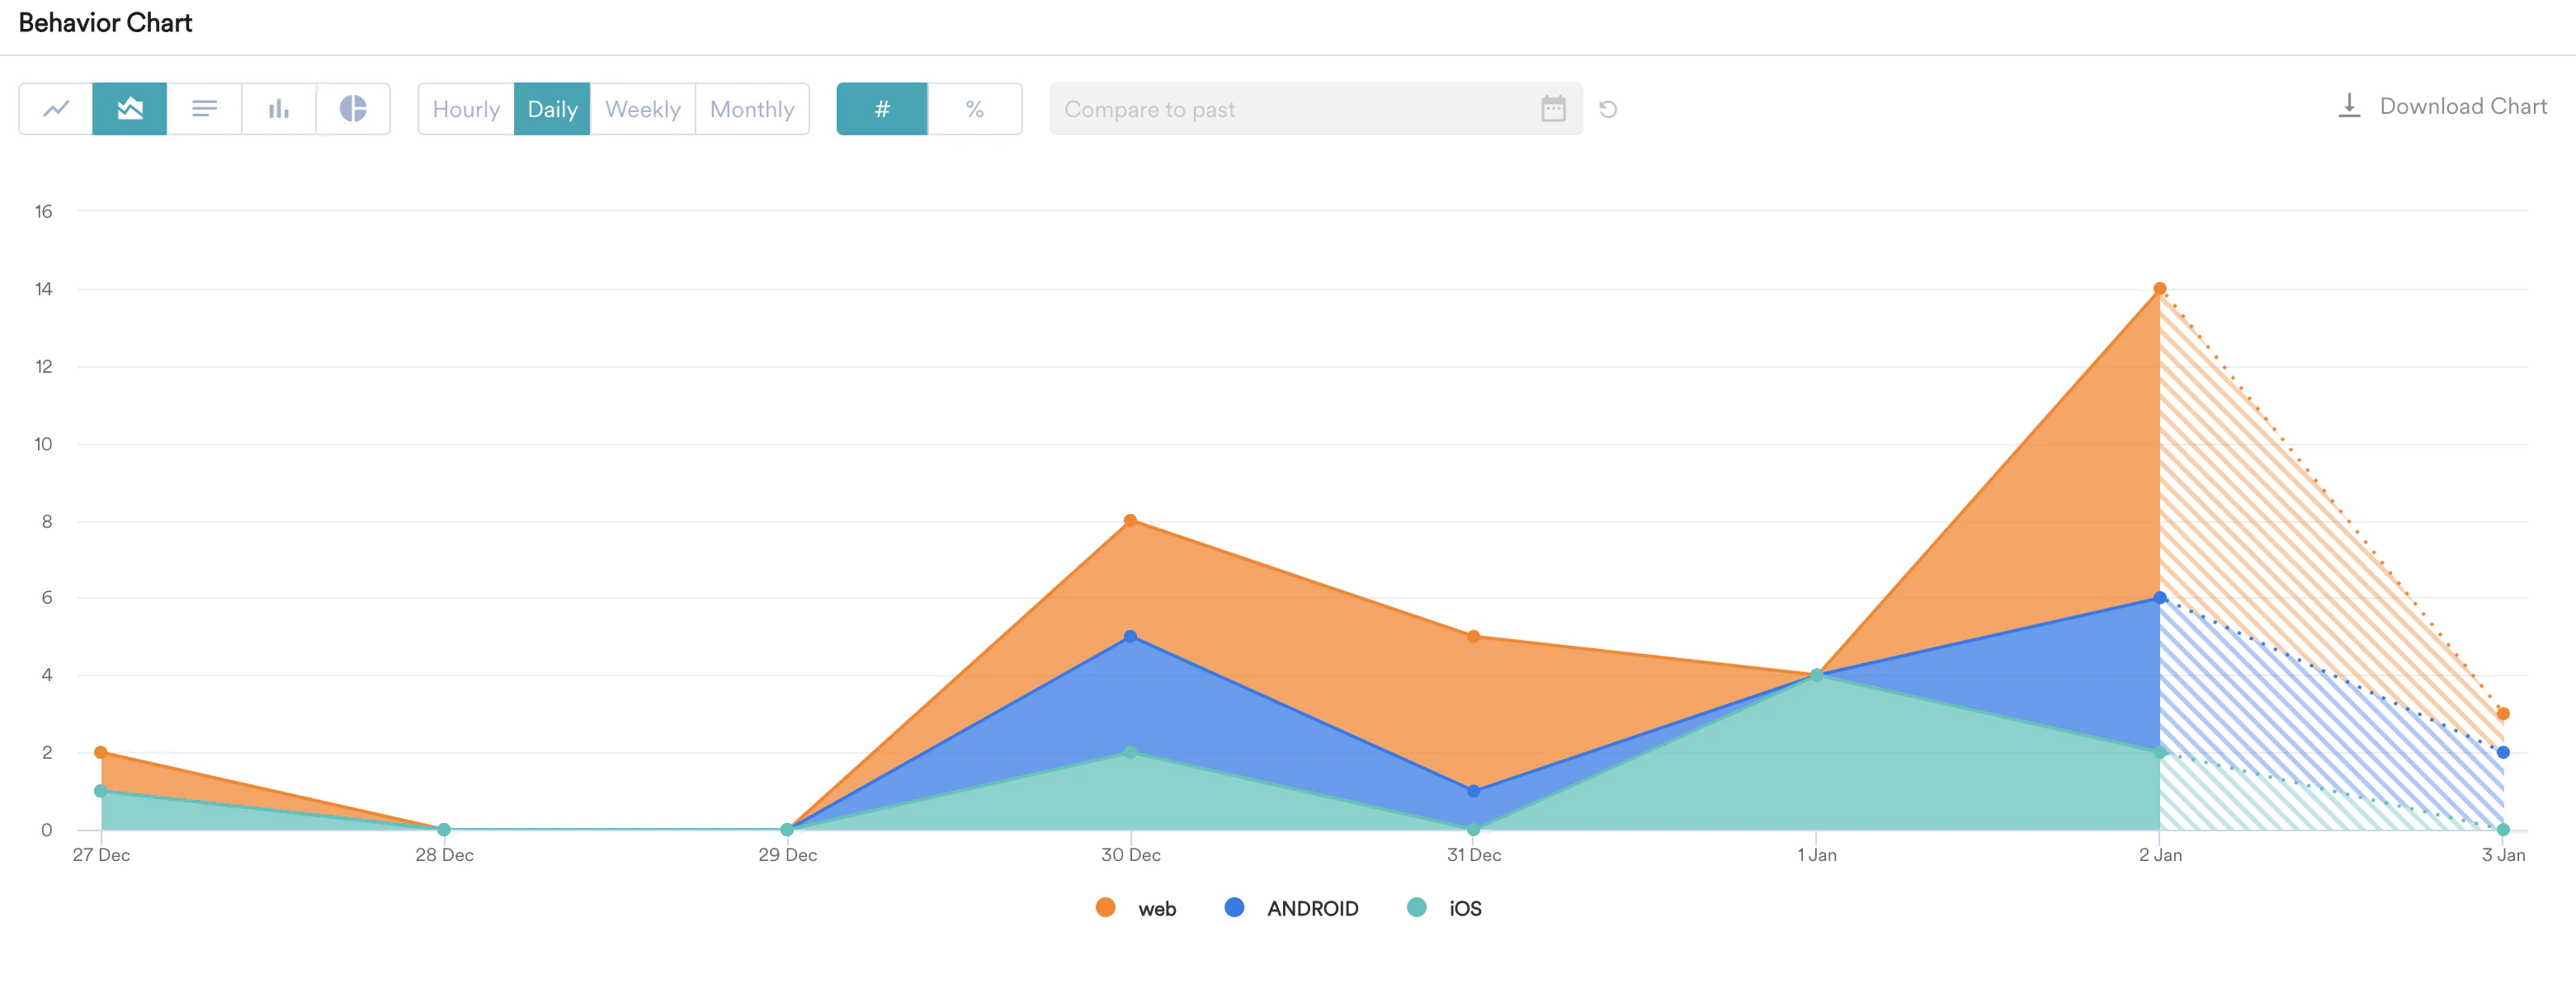This screenshot has height=988, width=2576.
Task: Toggle the percentage (%) display
Action: pyautogui.click(x=974, y=109)
